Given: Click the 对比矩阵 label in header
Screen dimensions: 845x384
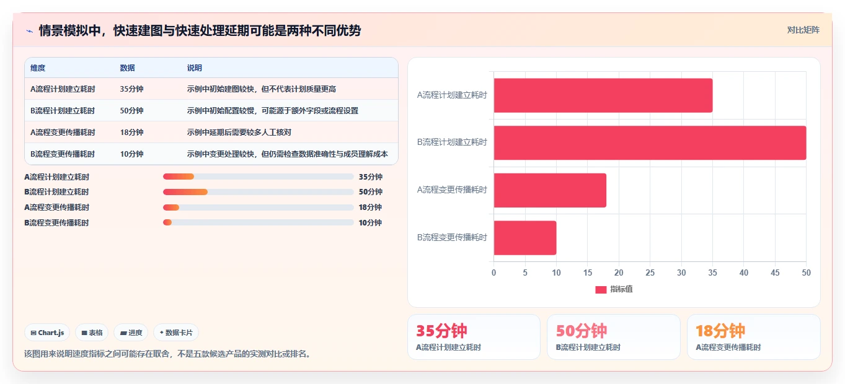Looking at the screenshot, I should [x=803, y=30].
